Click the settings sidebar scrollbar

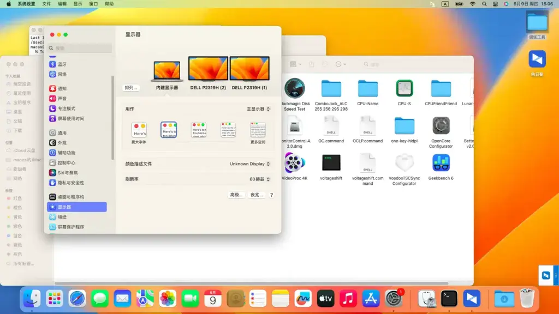click(113, 118)
